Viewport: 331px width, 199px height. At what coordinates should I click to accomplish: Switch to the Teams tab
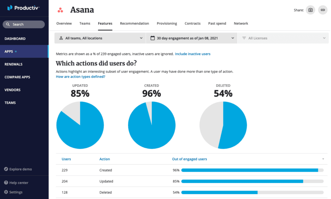point(85,24)
